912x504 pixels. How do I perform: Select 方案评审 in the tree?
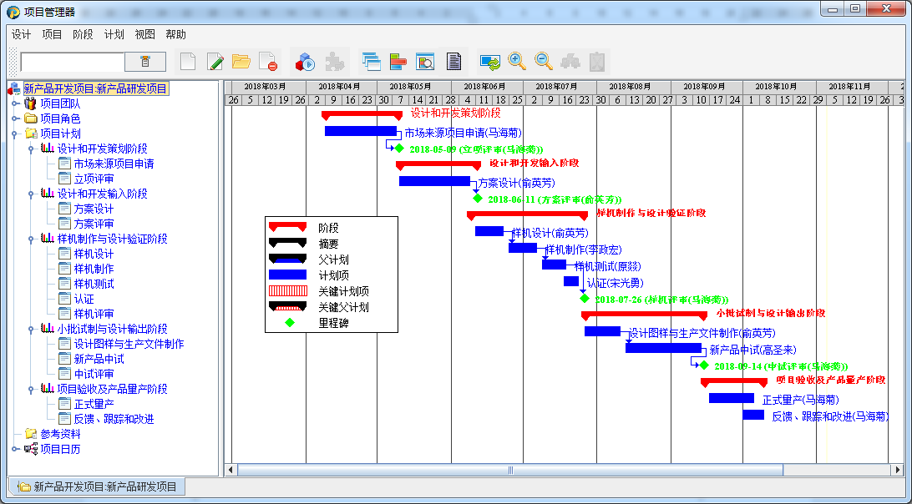94,224
